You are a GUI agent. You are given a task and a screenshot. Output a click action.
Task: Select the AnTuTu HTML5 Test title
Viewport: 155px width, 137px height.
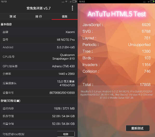point(117,14)
